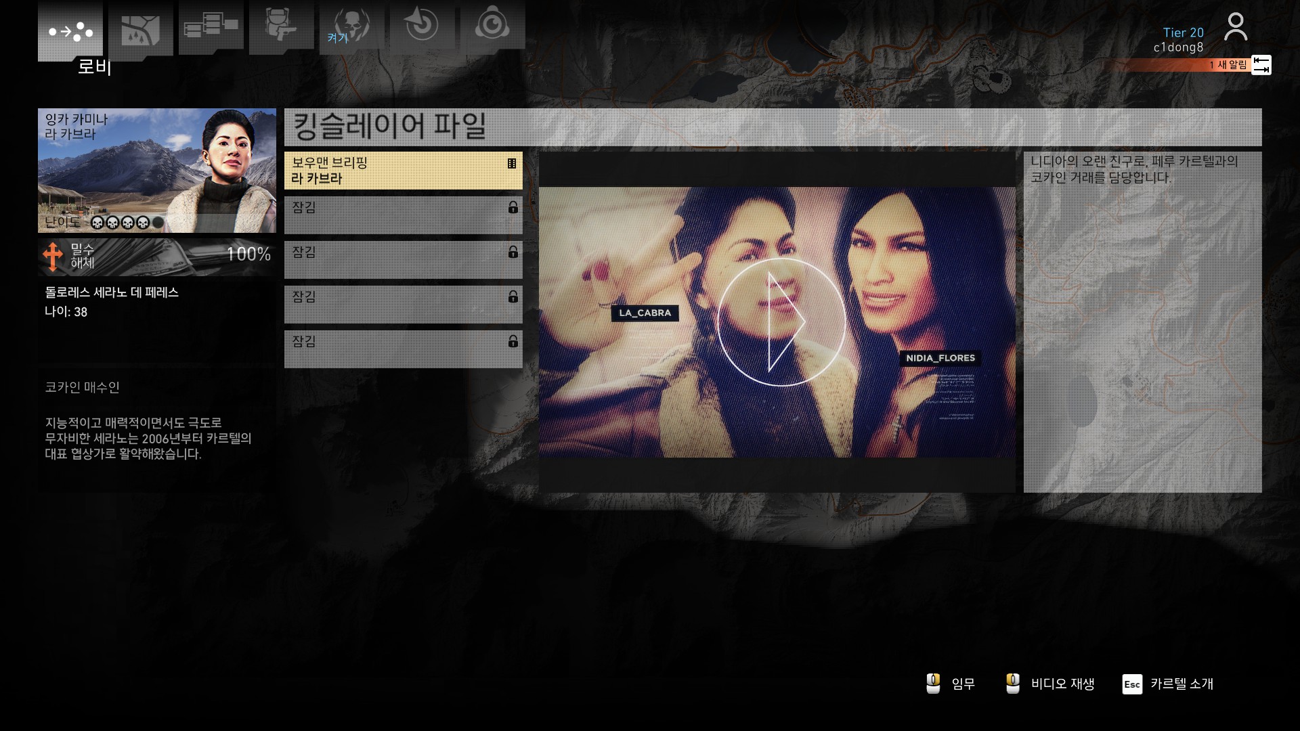Select the second locked 잠김 file entry

tap(403, 260)
